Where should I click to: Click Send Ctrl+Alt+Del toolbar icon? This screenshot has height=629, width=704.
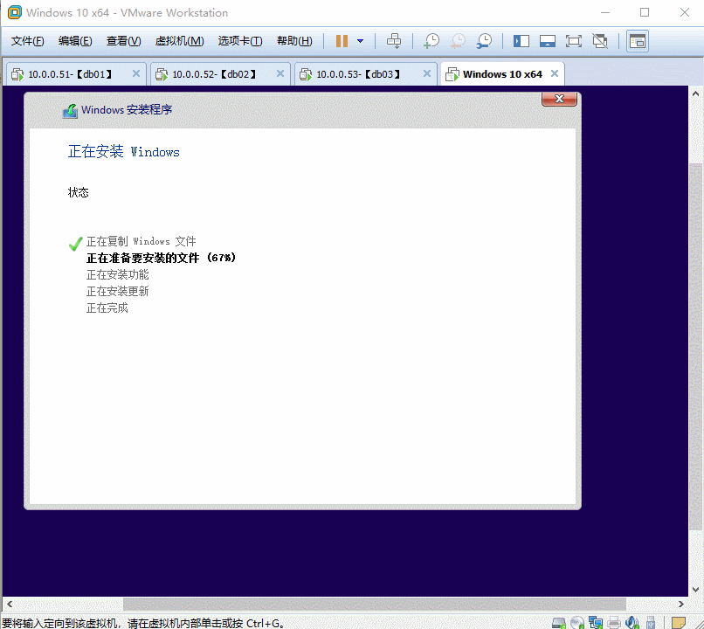(394, 41)
